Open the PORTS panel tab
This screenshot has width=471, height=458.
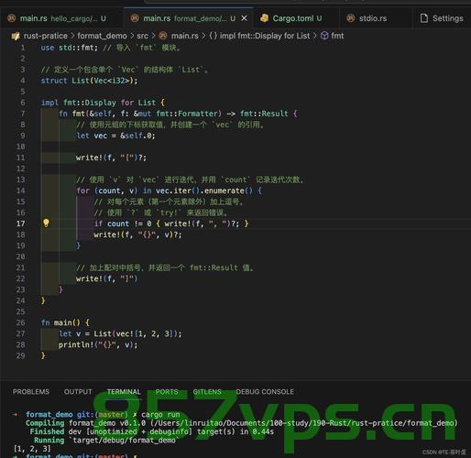[x=167, y=392]
